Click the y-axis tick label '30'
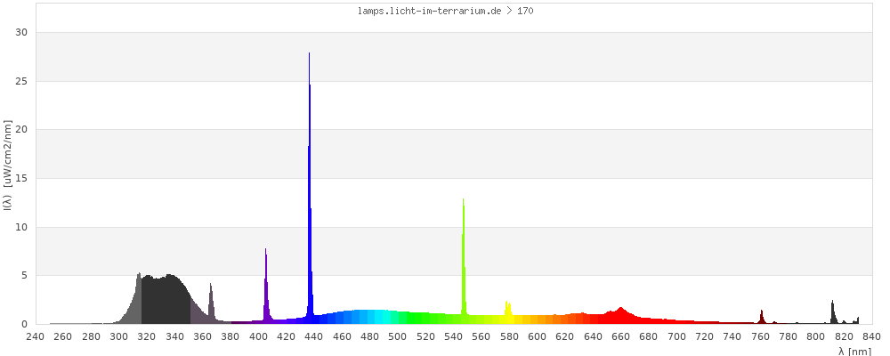 click(23, 33)
